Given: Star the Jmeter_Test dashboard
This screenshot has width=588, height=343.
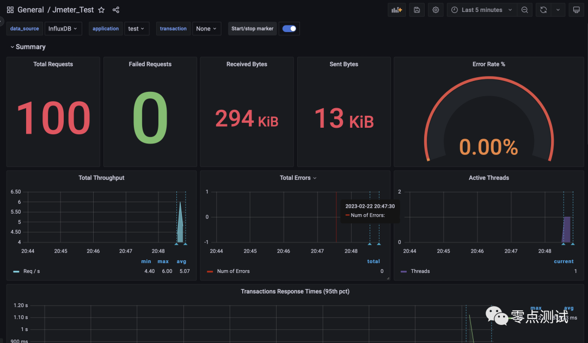Looking at the screenshot, I should pos(101,10).
